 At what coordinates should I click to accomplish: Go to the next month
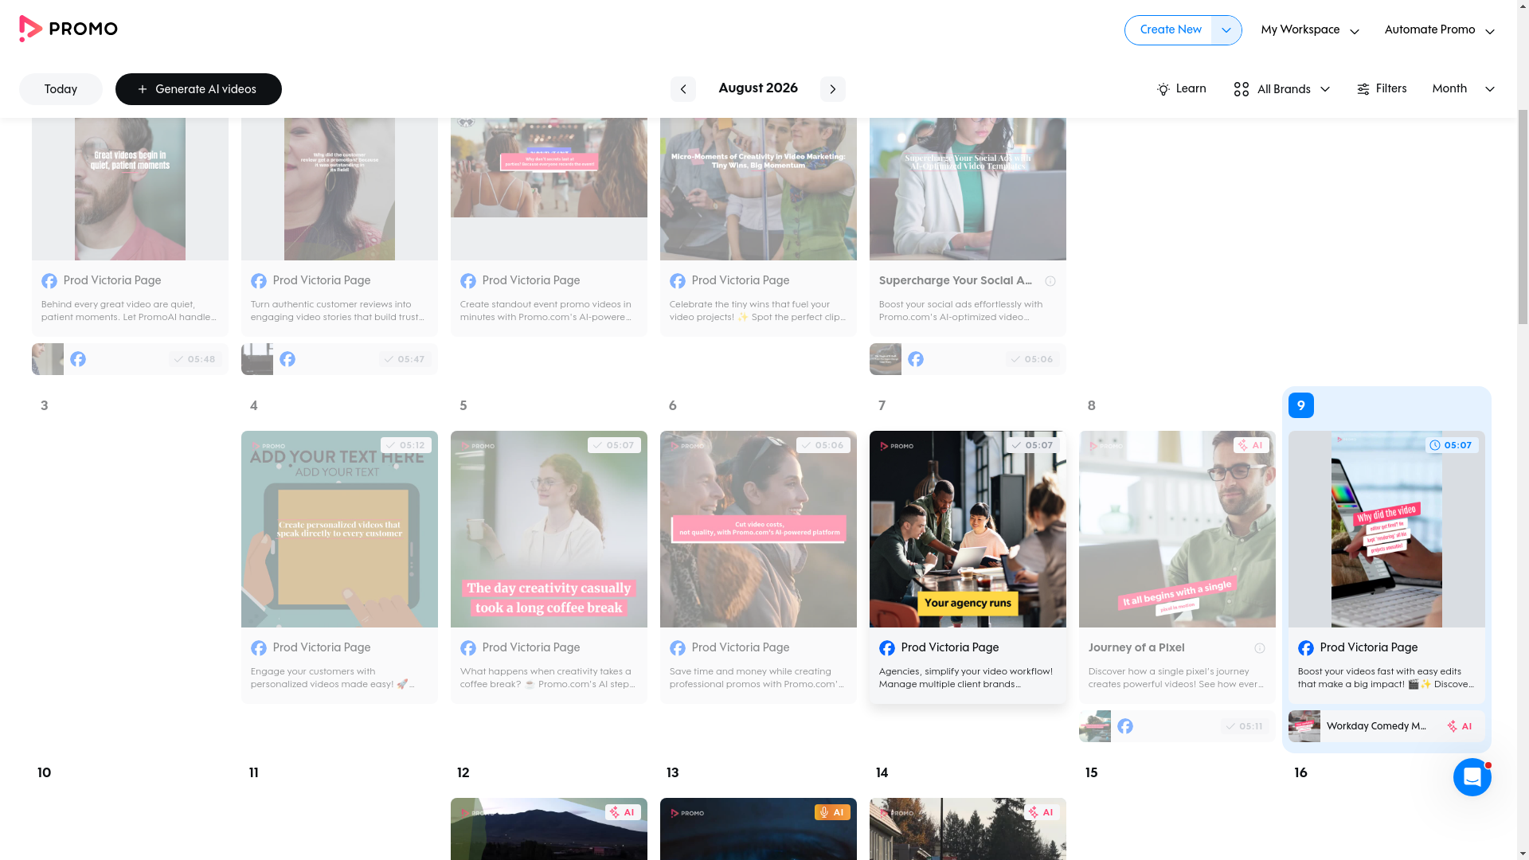click(833, 89)
